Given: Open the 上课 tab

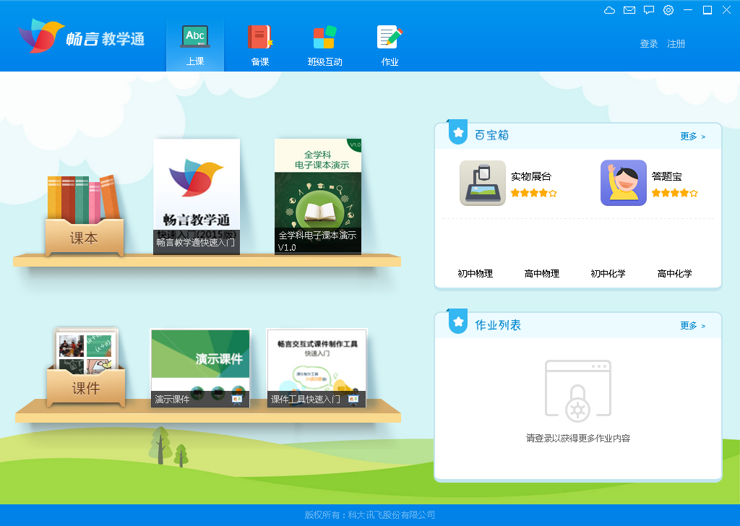Looking at the screenshot, I should pyautogui.click(x=195, y=46).
